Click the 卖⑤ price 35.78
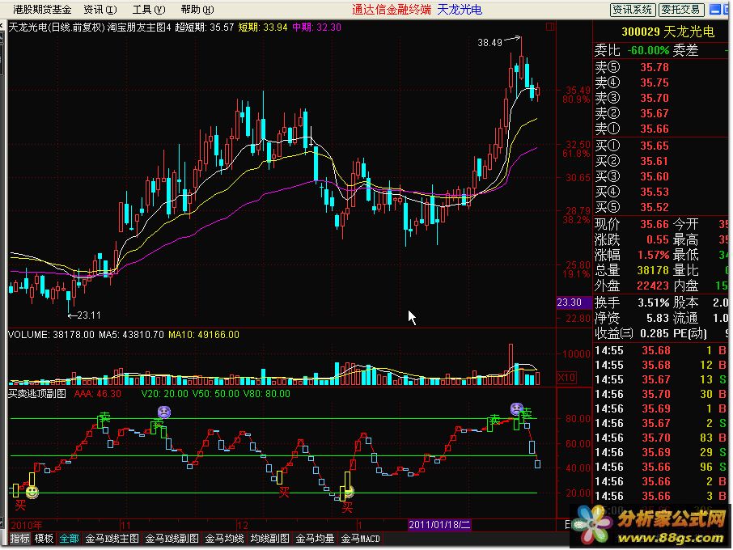The height and width of the screenshot is (550, 733). [x=655, y=67]
